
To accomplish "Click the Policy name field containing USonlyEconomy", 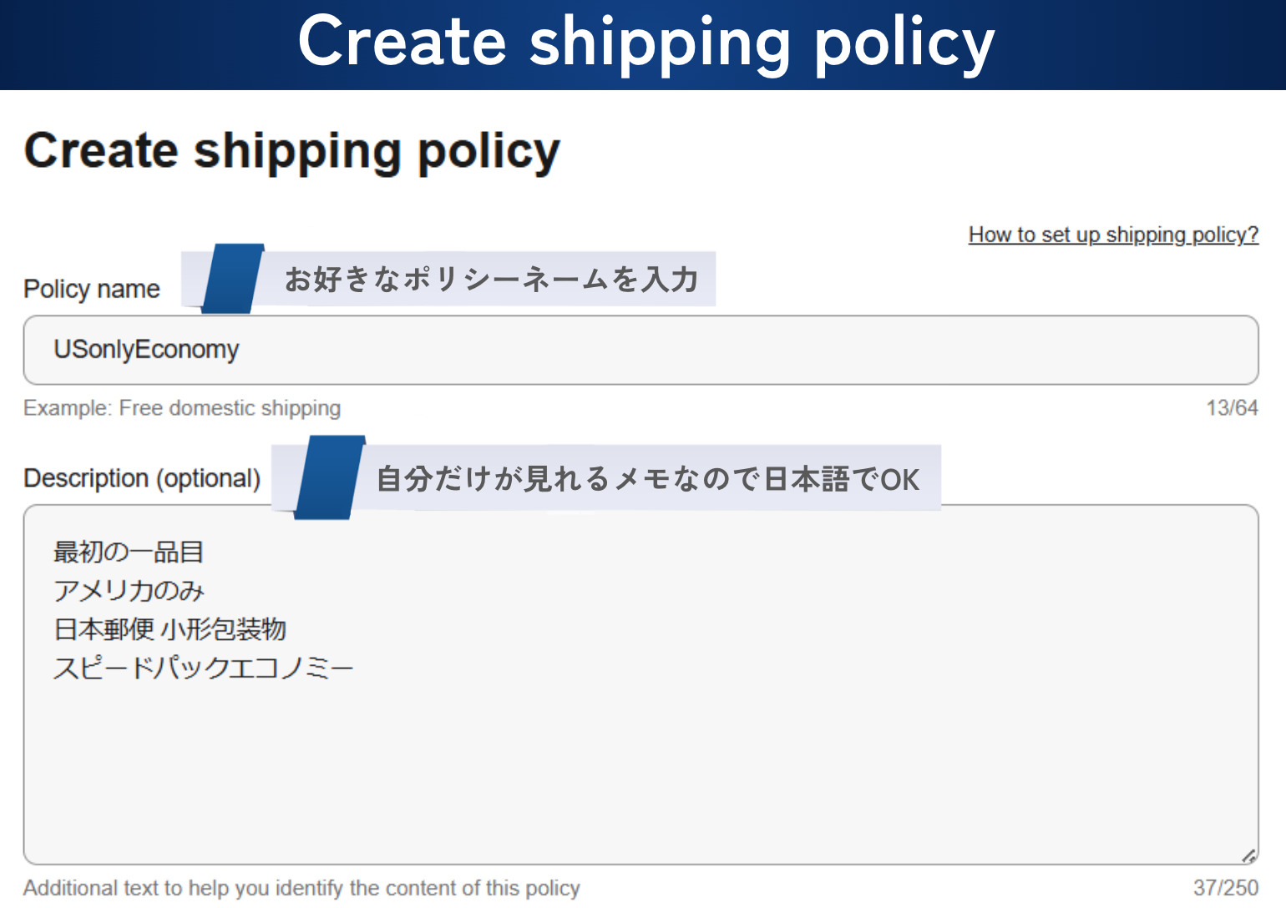I will click(x=640, y=350).
